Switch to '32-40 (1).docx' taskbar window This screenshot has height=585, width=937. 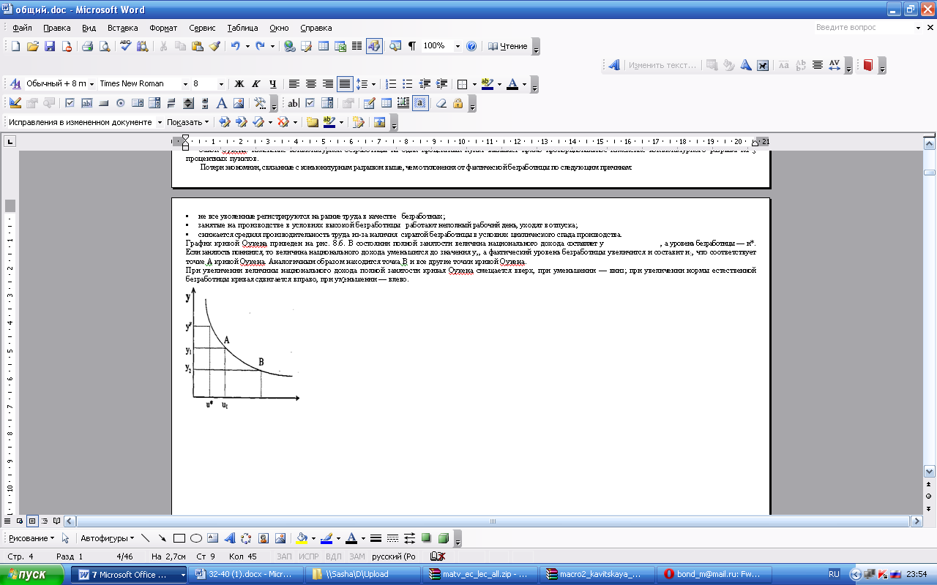(x=244, y=574)
